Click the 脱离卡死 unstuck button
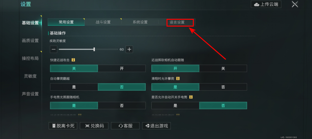Screen dimensions: 312x139 pyautogui.click(x=63, y=126)
